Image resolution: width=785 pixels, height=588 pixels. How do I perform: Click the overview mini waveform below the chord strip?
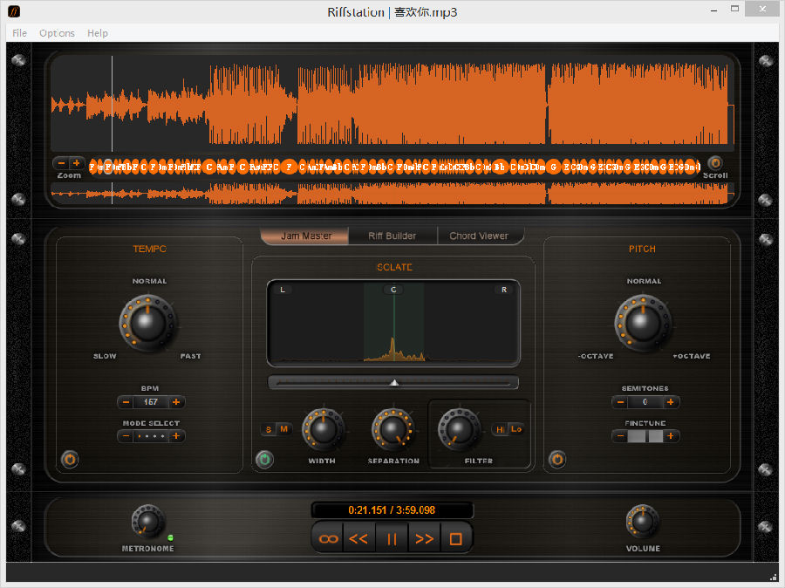(x=392, y=194)
